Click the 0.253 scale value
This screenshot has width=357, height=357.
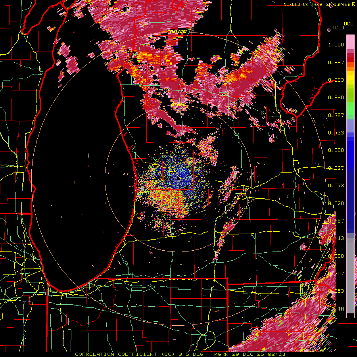click(336, 291)
